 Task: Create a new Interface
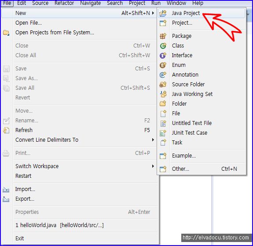tap(202, 55)
